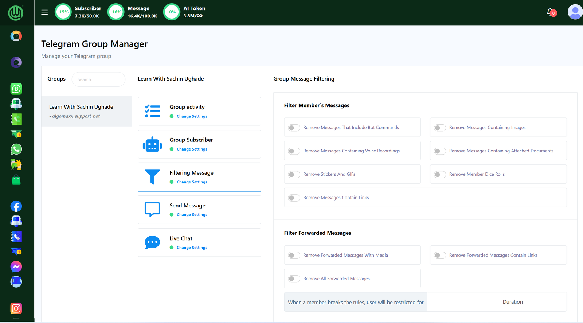Enable Remove Messages Contain Links
The height and width of the screenshot is (323, 583).
(x=294, y=198)
